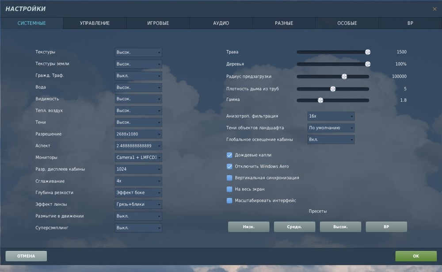442x272 pixels.
Task: Apply the Низк. preset
Action: pyautogui.click(x=248, y=227)
